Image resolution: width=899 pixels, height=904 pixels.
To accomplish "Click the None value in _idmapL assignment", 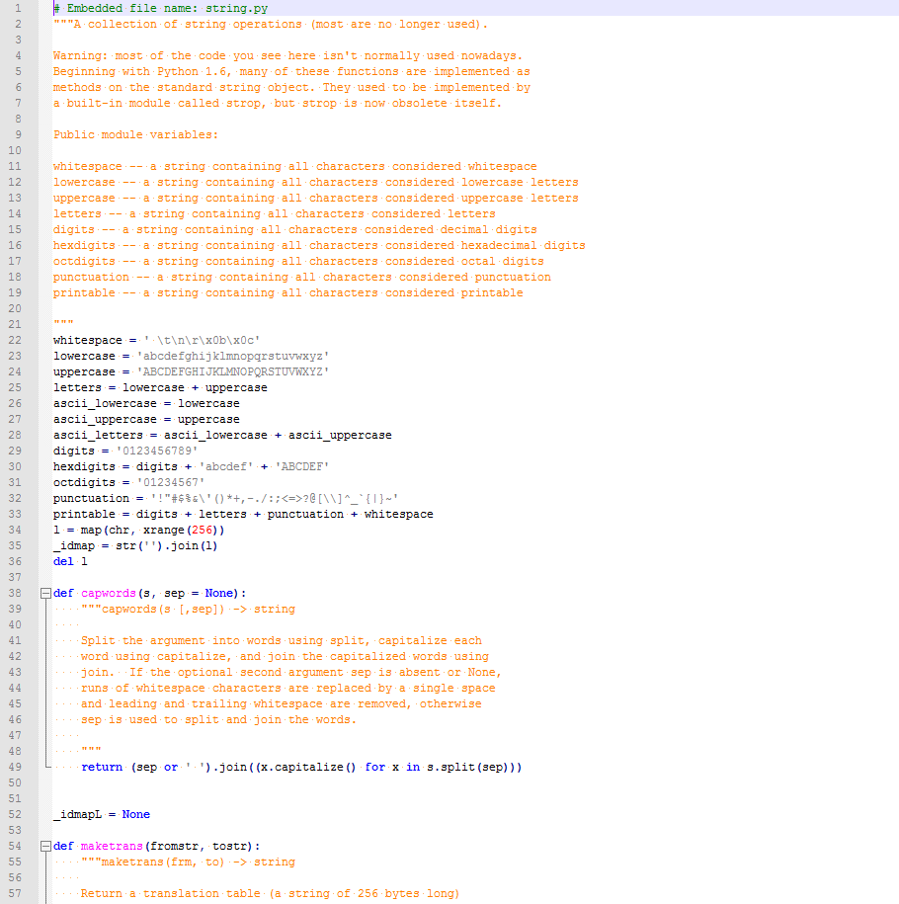I will pyautogui.click(x=136, y=814).
